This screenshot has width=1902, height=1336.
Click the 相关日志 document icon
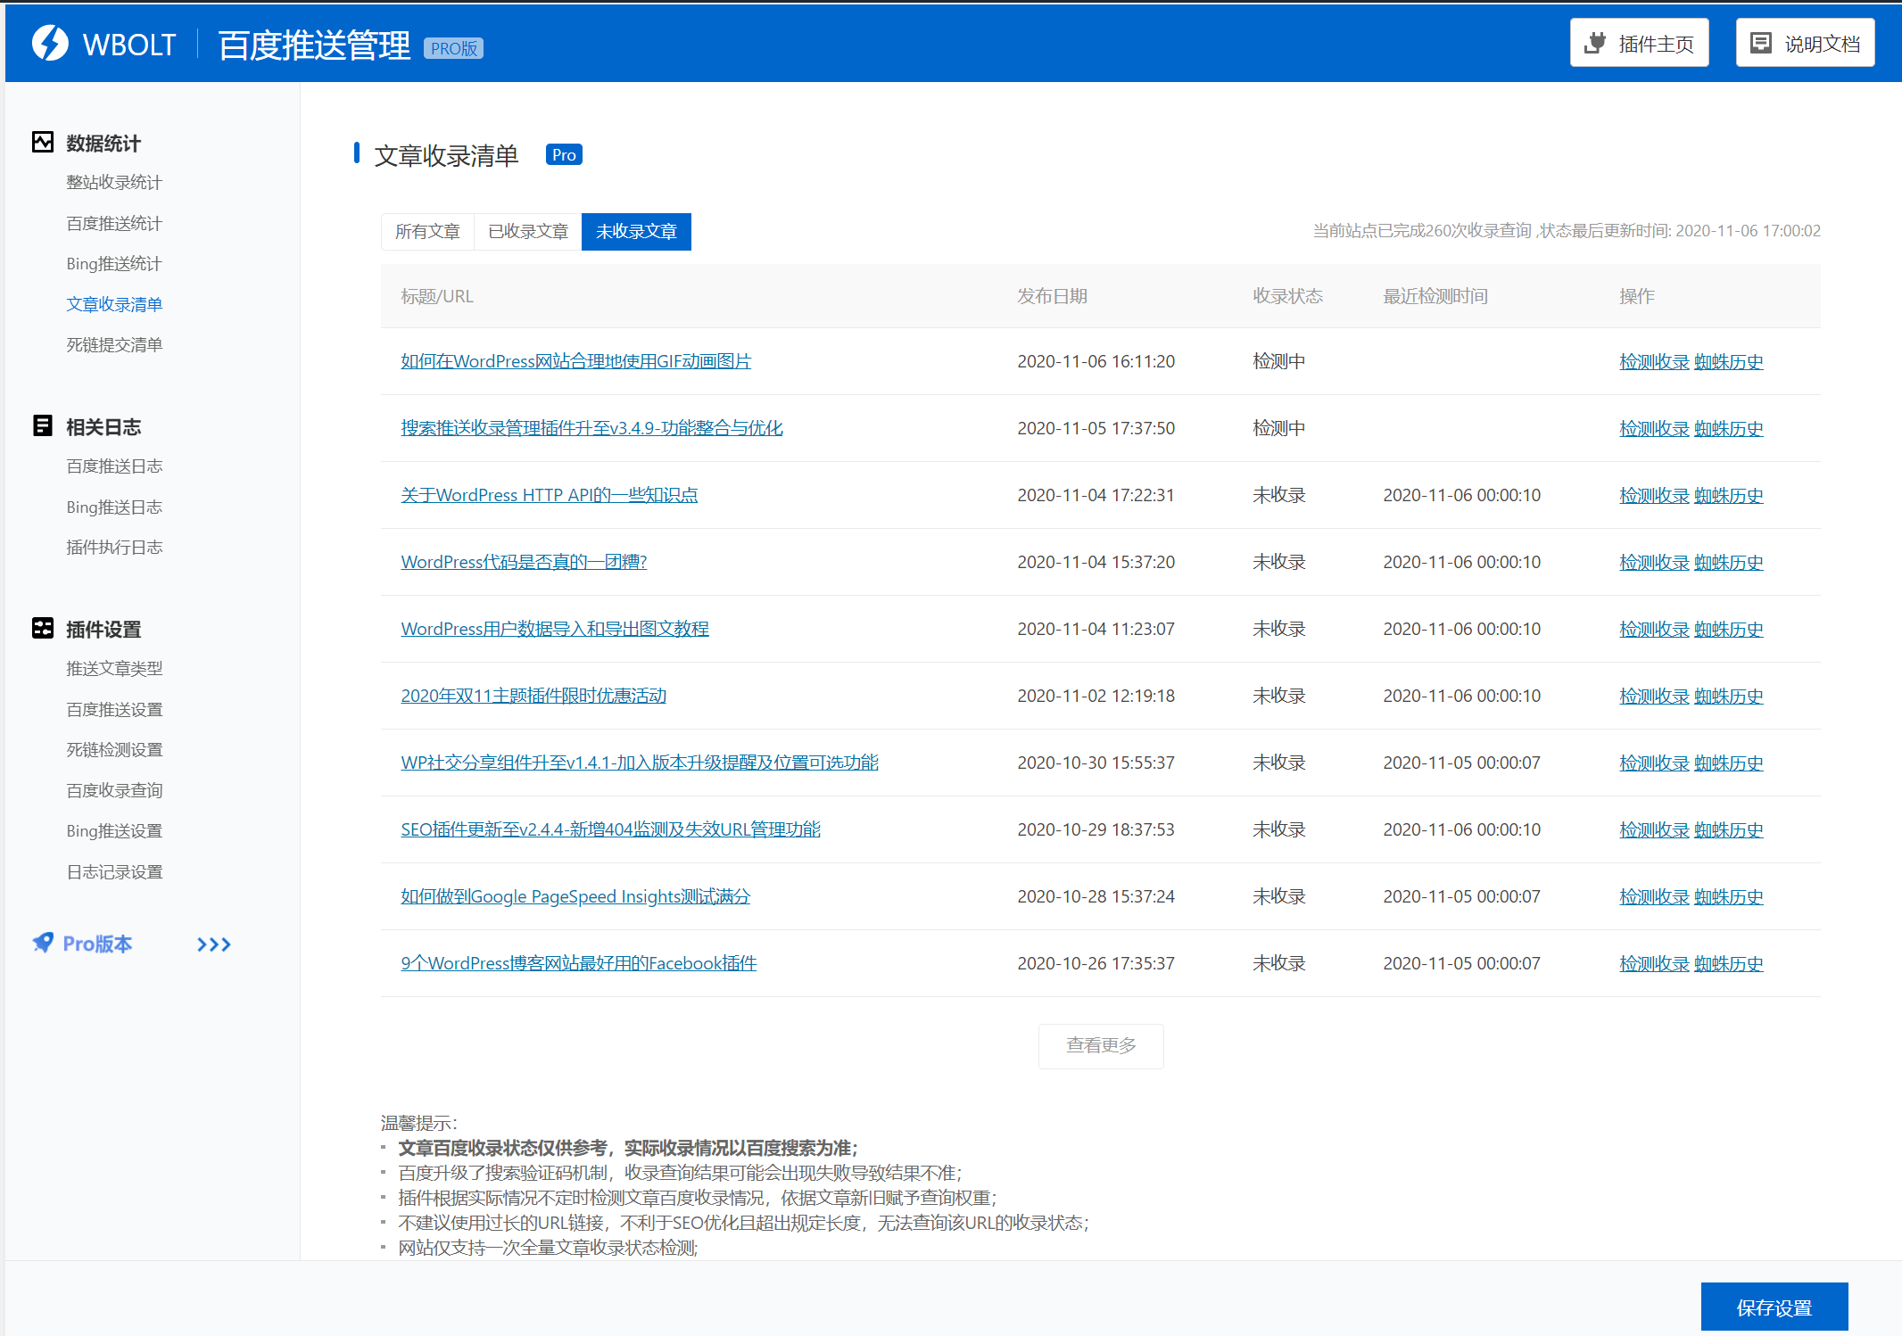click(x=43, y=425)
